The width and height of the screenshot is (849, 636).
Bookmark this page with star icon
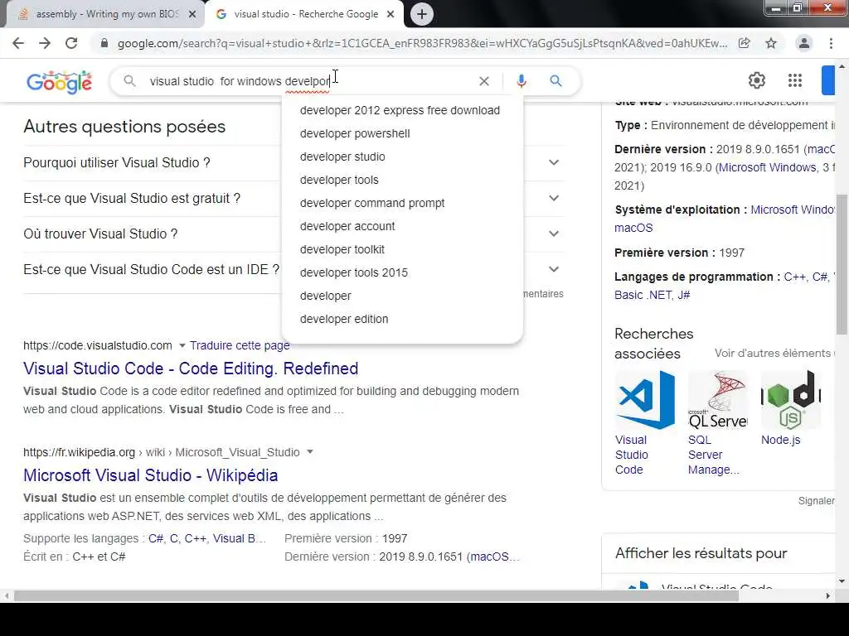tap(771, 43)
